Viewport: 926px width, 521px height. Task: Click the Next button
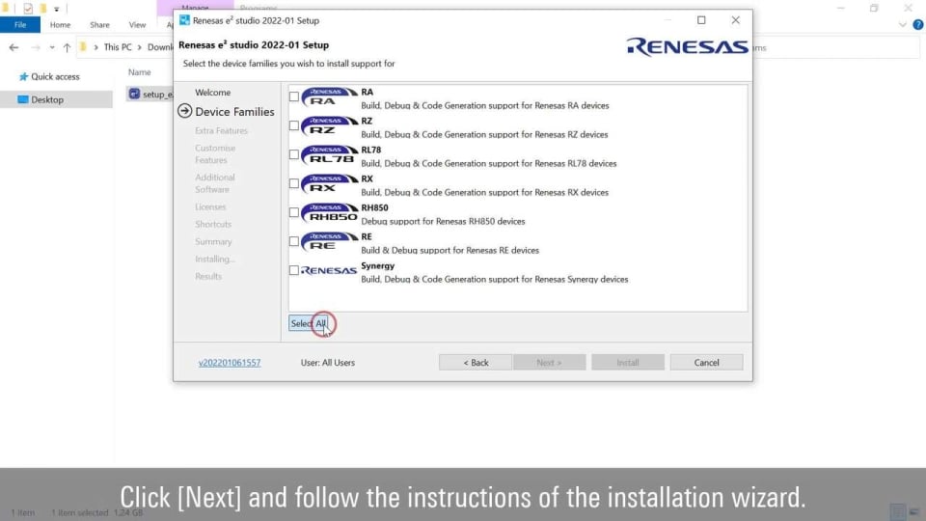click(549, 363)
